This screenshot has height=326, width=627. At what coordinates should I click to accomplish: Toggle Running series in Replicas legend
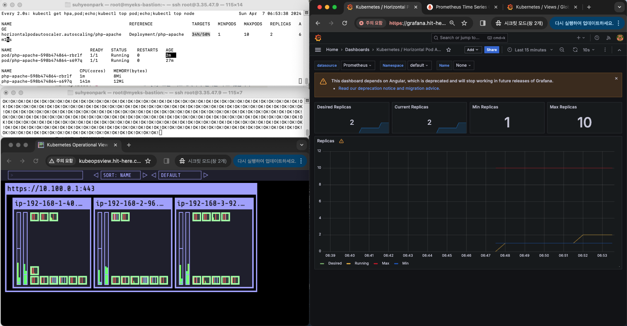click(x=358, y=263)
